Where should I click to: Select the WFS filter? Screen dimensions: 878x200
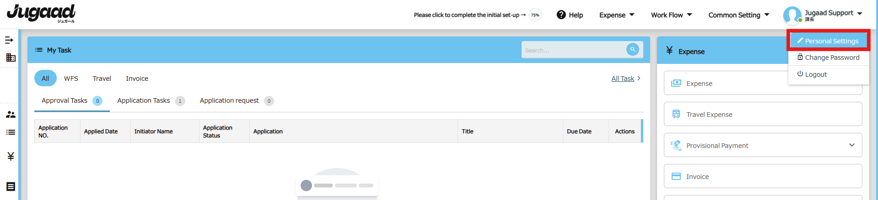(x=71, y=79)
